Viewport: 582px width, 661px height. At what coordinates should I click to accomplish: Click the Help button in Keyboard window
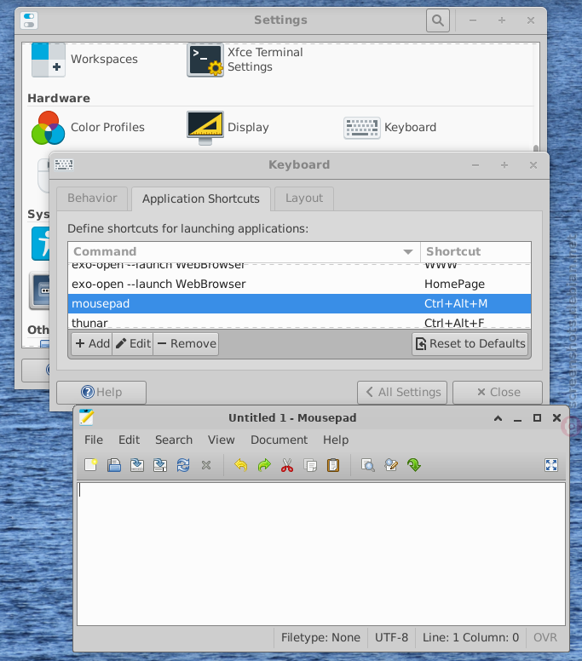(x=101, y=392)
